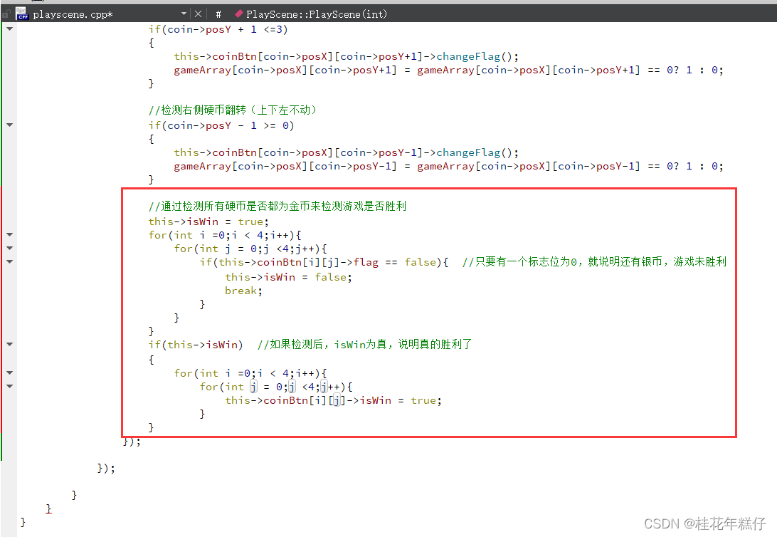Click the lock icon beside the file name

pos(6,14)
